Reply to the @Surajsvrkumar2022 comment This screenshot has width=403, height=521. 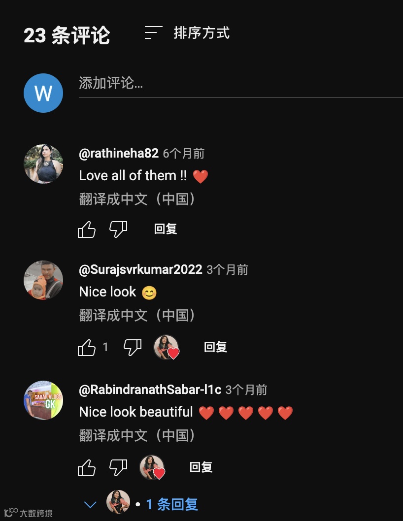coord(215,347)
